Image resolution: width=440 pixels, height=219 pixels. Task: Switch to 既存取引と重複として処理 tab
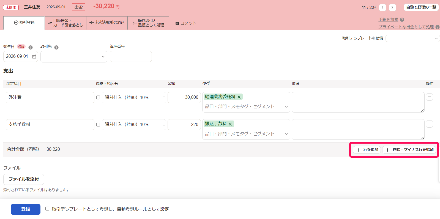(148, 23)
